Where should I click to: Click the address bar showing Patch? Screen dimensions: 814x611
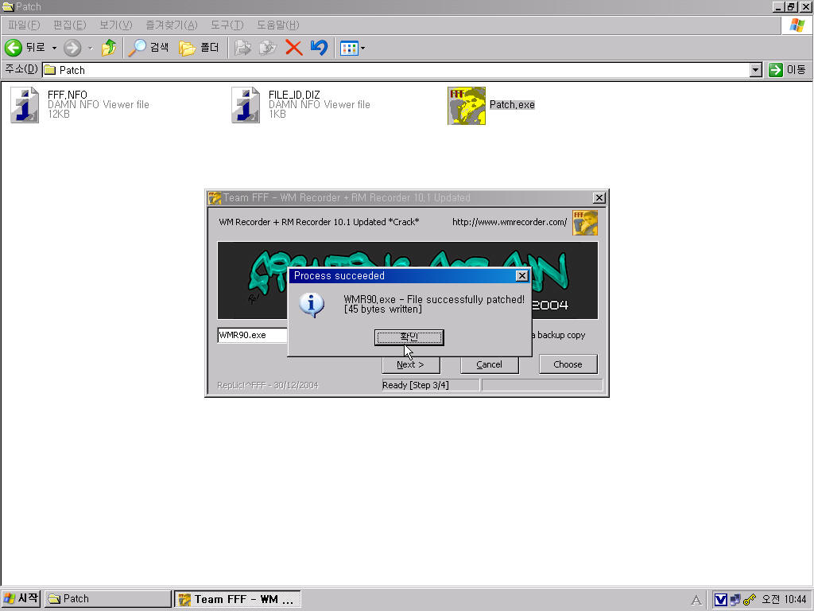[396, 70]
